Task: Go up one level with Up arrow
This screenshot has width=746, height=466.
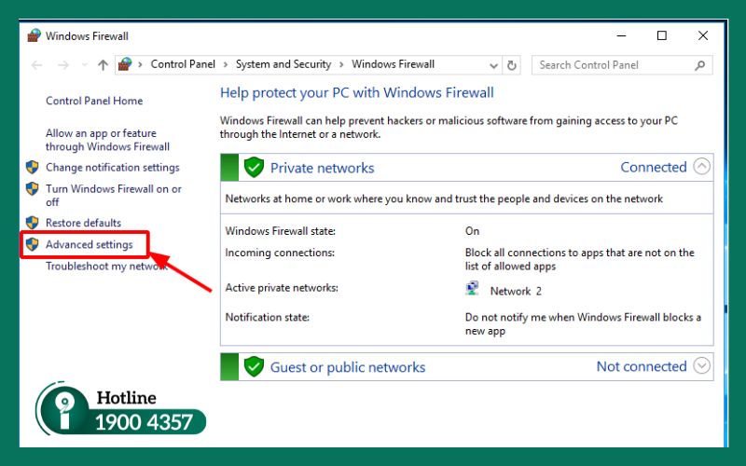Action: click(x=103, y=65)
